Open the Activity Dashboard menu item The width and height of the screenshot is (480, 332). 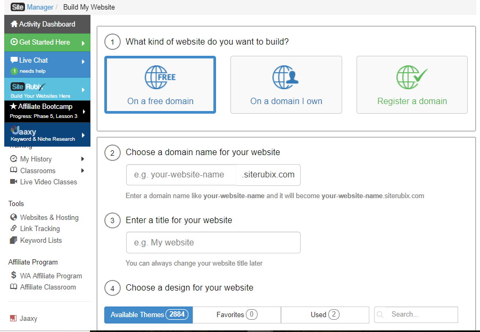click(x=47, y=24)
